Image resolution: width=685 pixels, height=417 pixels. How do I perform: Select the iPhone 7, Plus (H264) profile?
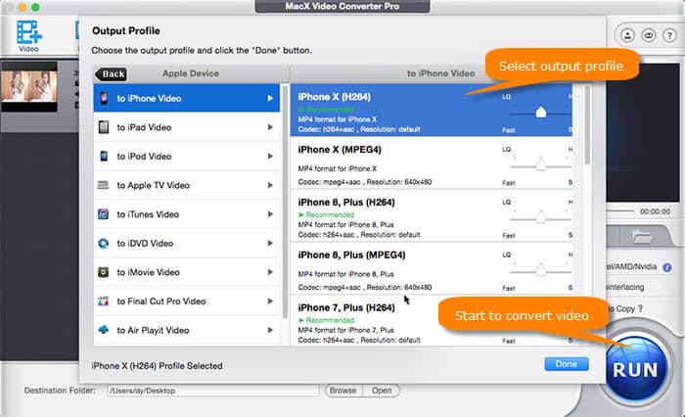(x=432, y=320)
